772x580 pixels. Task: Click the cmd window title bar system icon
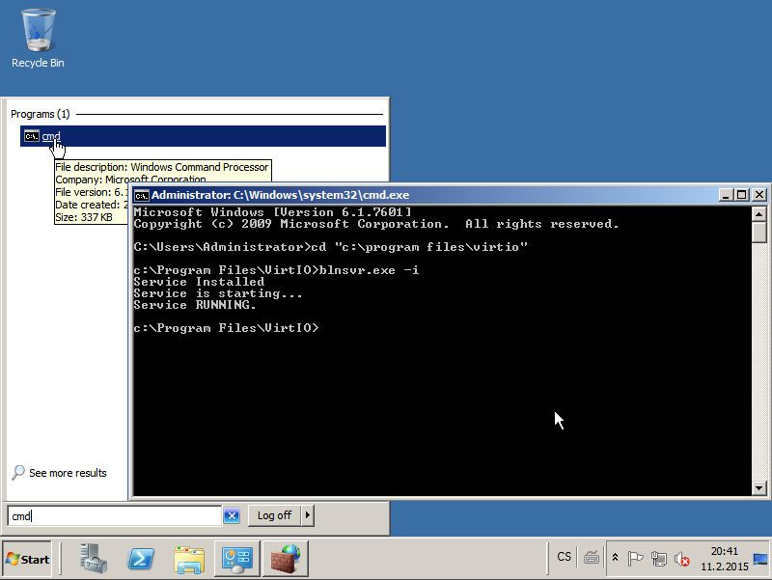point(141,194)
